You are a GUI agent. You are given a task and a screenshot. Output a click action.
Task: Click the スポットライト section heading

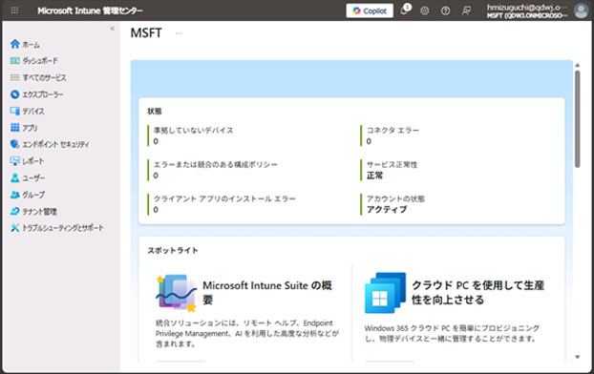coord(173,250)
